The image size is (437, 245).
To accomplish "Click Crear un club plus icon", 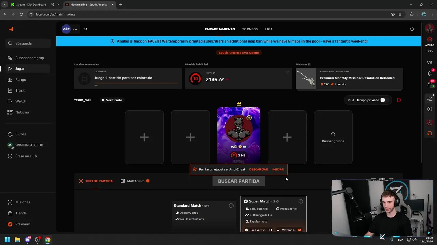I will tap(10, 156).
